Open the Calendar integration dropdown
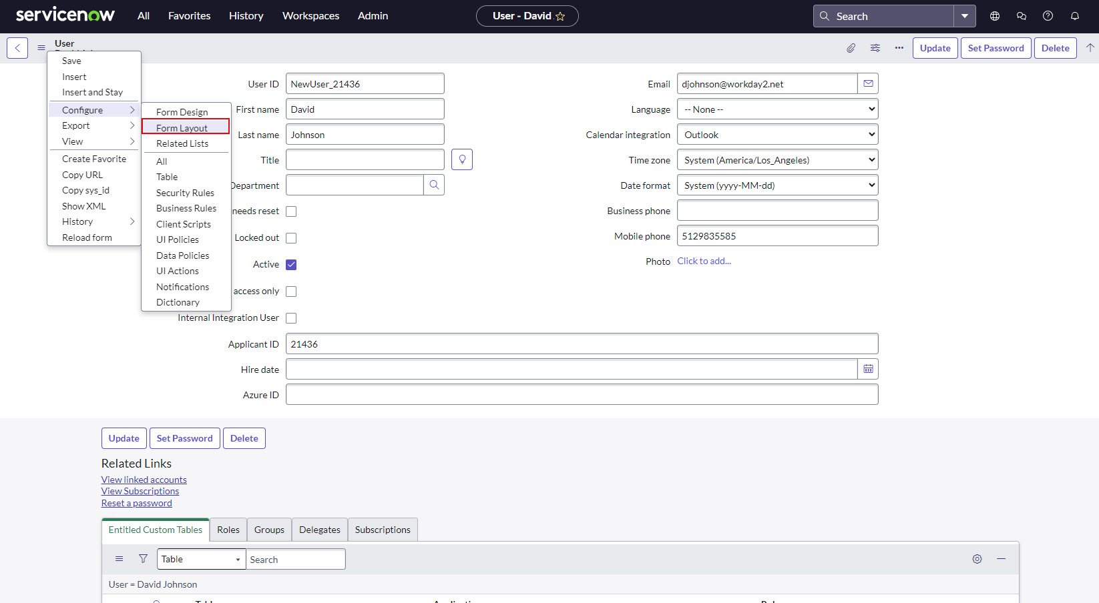This screenshot has width=1099, height=603. click(778, 135)
